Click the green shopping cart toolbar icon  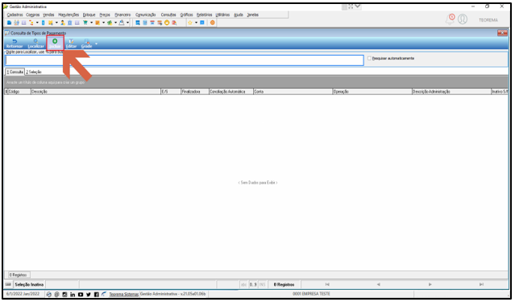pyautogui.click(x=85, y=23)
